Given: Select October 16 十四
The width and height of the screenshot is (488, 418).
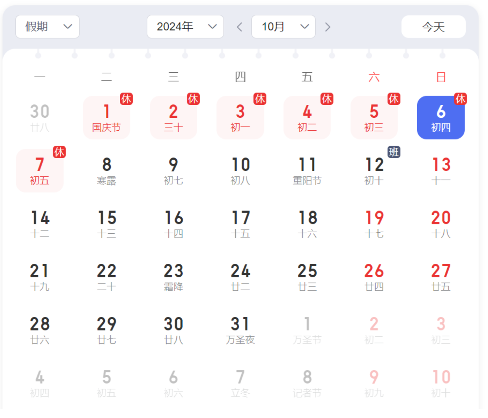Looking at the screenshot, I should pos(173,224).
